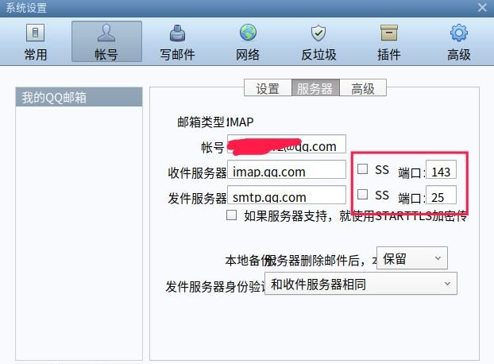Click the 发件服务器 smtp.qq.com field
The height and width of the screenshot is (364, 494).
[287, 195]
